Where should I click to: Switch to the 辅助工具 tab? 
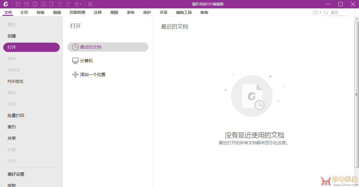coord(184,12)
